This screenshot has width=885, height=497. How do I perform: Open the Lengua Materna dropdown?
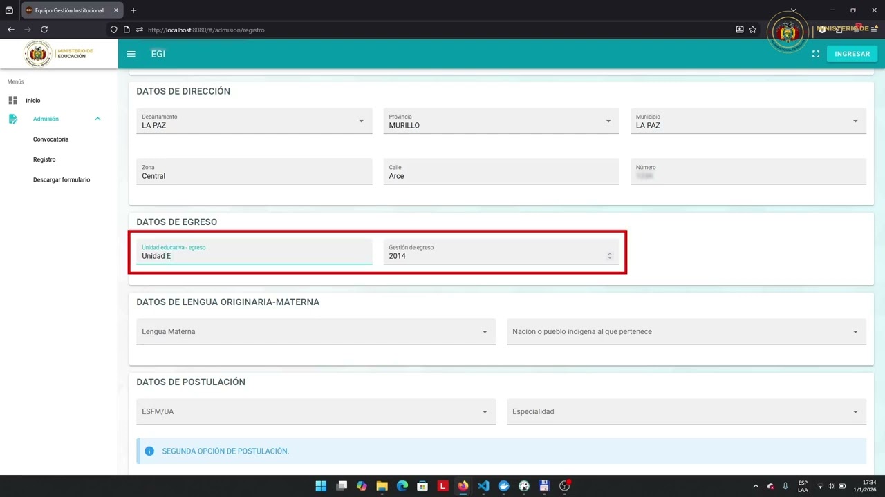[316, 331]
